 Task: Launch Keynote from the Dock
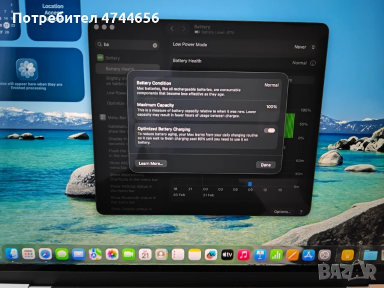point(260,255)
